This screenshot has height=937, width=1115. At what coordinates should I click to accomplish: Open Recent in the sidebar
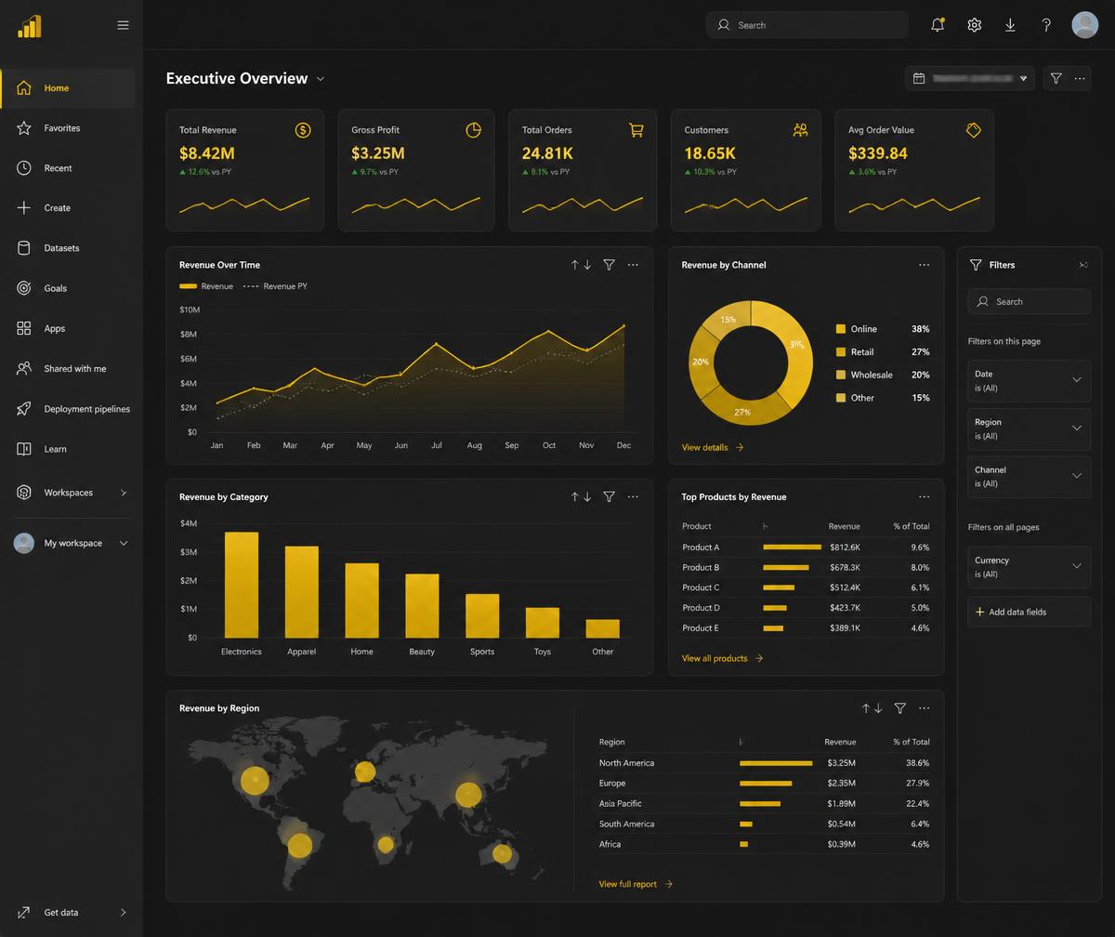69,168
